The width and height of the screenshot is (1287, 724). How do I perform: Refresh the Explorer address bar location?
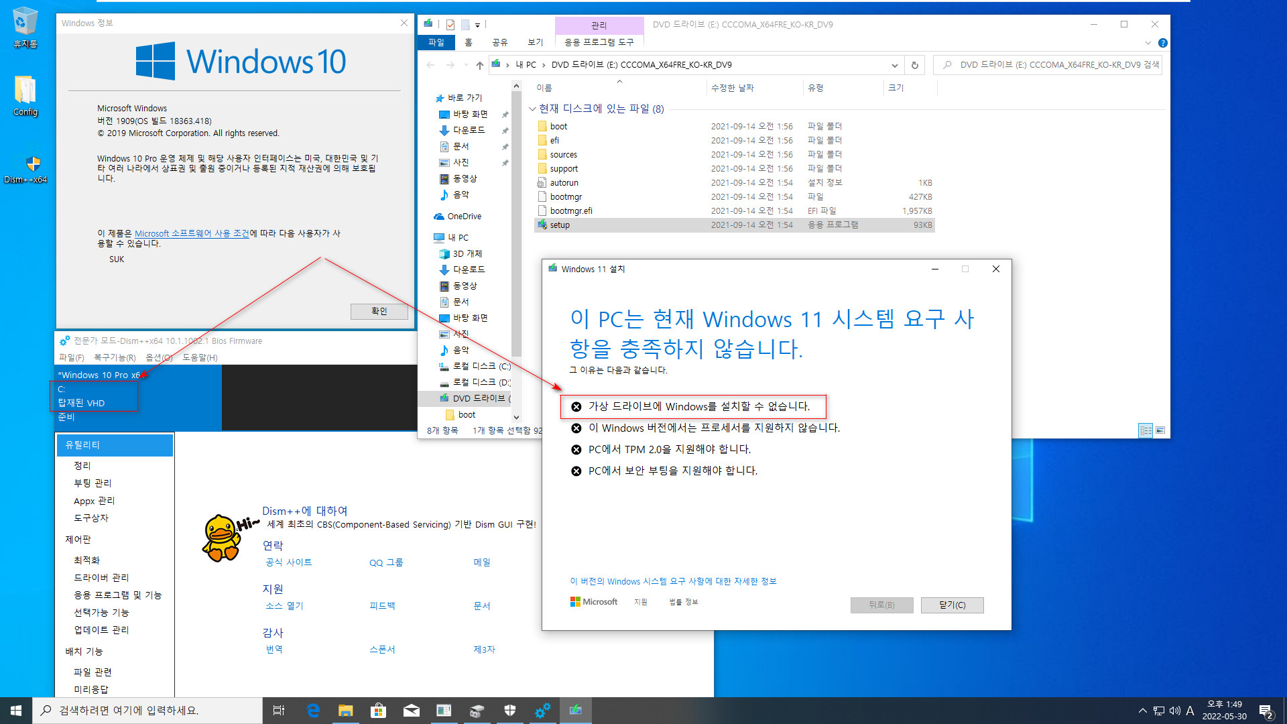pyautogui.click(x=914, y=65)
